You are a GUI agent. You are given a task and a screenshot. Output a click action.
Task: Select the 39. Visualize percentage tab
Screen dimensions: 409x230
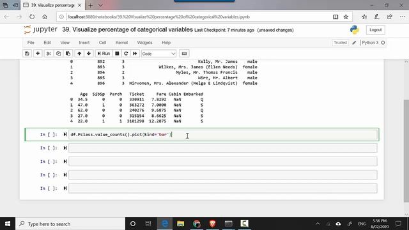coord(52,5)
